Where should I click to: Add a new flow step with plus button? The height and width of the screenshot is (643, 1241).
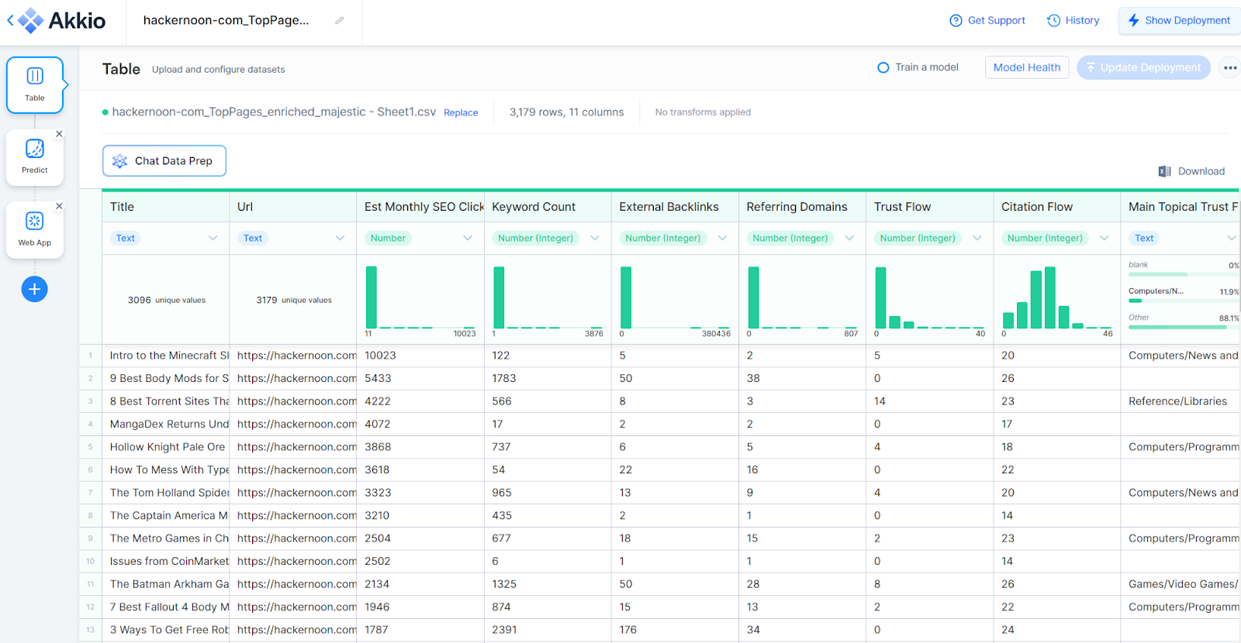click(34, 289)
